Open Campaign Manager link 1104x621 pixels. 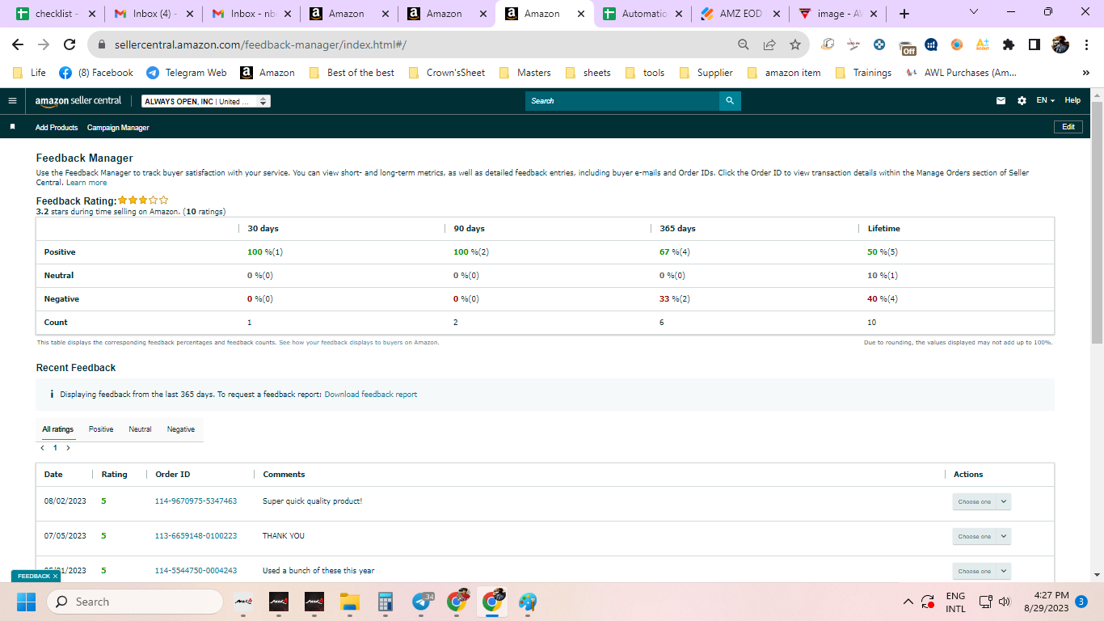118,128
